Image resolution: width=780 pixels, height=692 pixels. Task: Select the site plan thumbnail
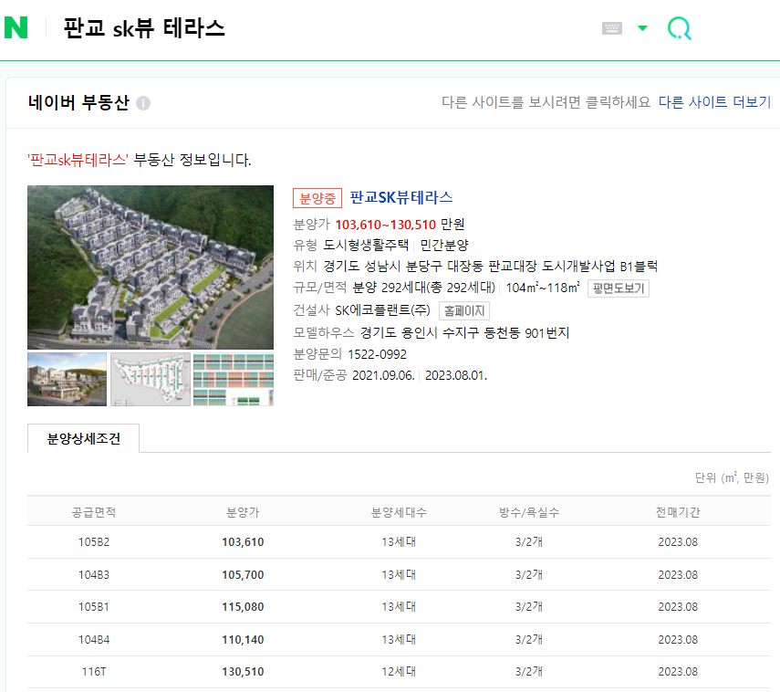[151, 380]
